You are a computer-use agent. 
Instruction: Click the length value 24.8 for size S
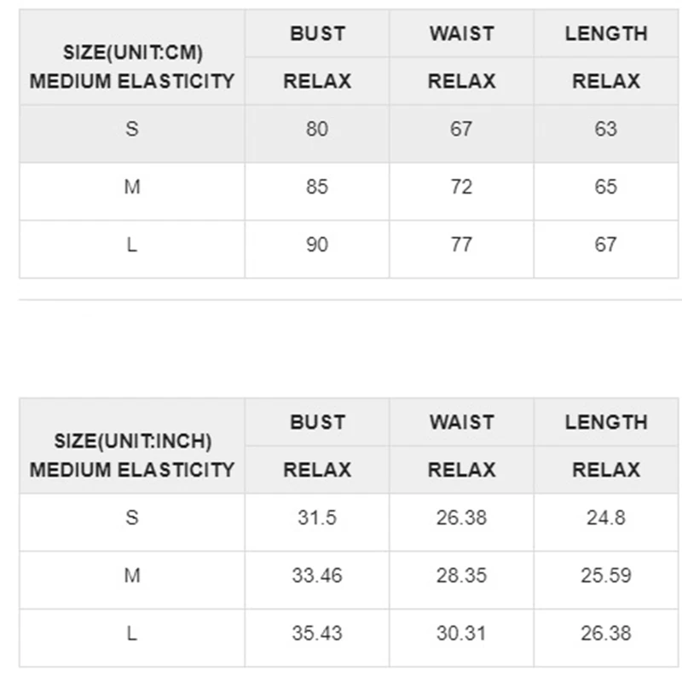(606, 518)
